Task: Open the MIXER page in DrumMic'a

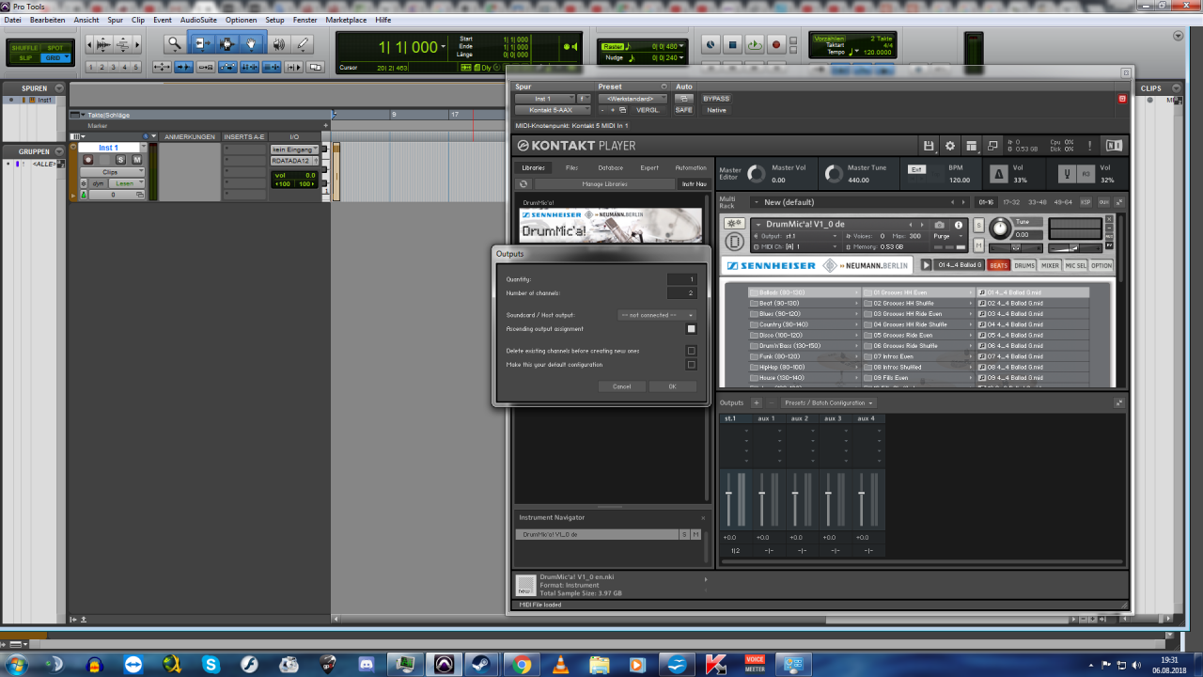Action: [1050, 265]
